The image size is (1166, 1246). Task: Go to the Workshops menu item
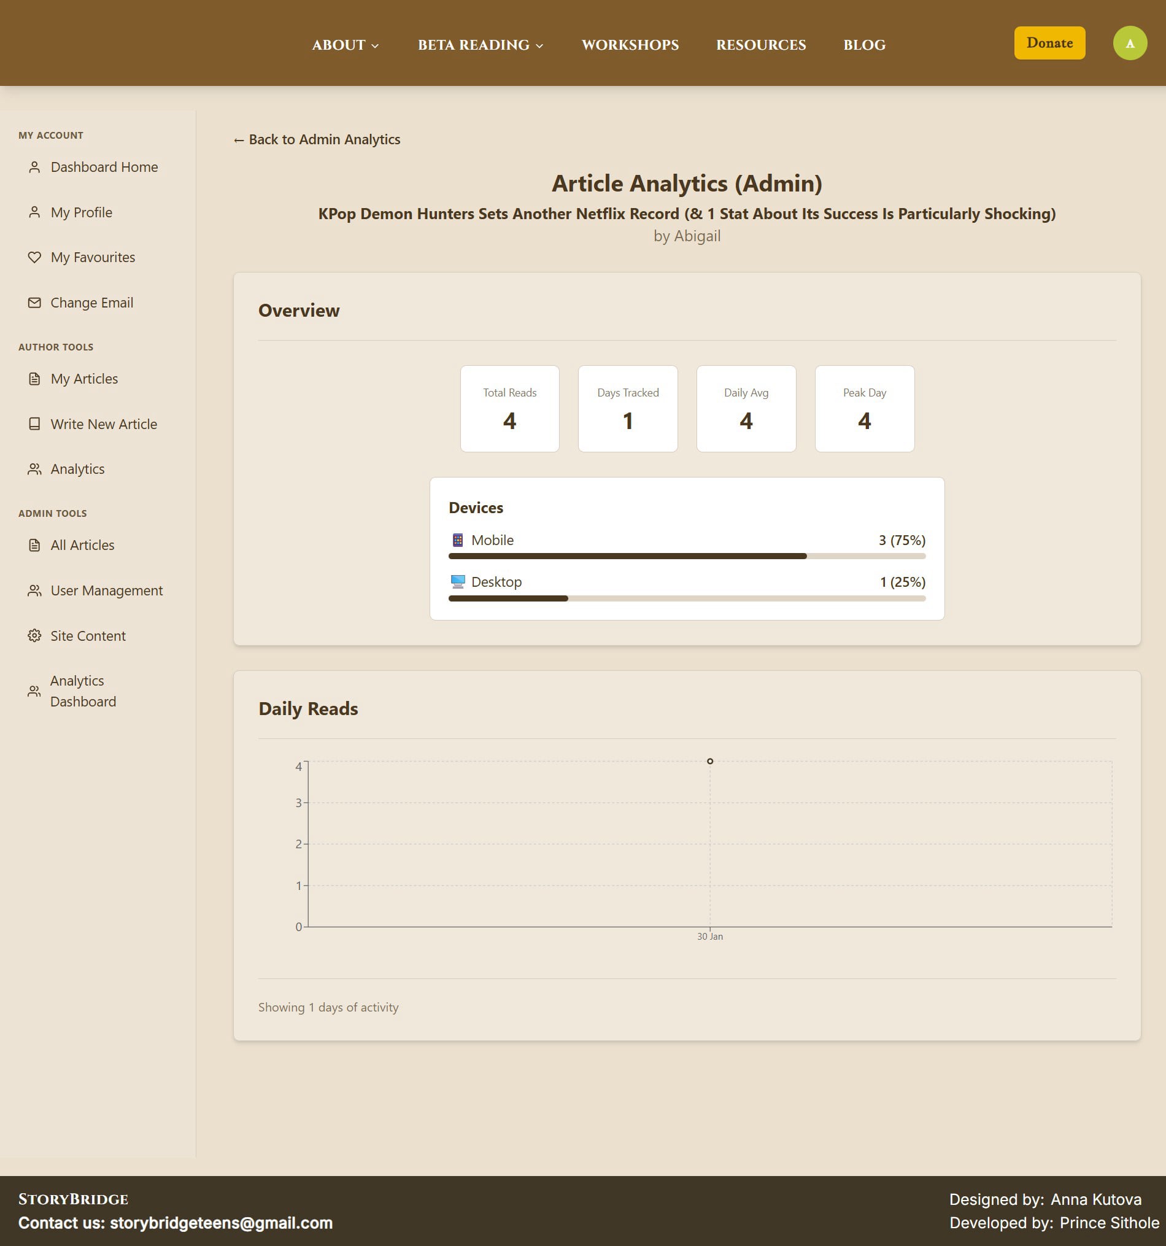click(630, 44)
